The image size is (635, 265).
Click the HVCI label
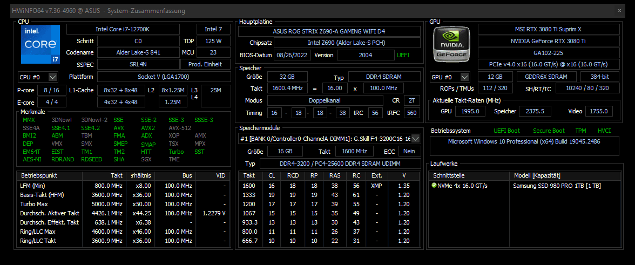pos(604,131)
